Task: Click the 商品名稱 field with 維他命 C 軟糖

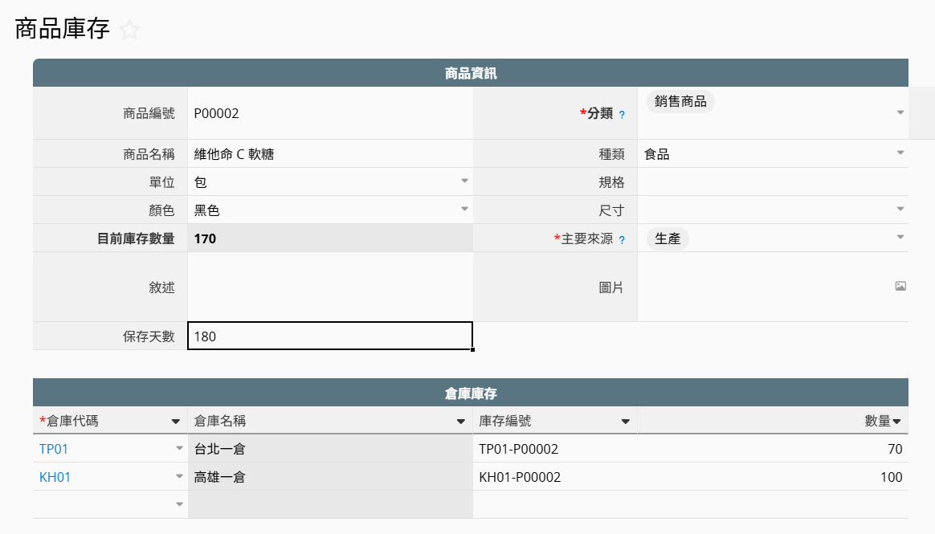Action: 329,154
